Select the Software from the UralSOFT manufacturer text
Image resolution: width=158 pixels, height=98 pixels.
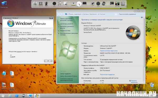108,46
